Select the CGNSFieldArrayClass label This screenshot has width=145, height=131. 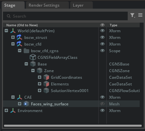[x=58, y=58]
